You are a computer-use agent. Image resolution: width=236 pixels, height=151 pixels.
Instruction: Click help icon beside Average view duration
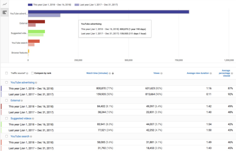211,73
